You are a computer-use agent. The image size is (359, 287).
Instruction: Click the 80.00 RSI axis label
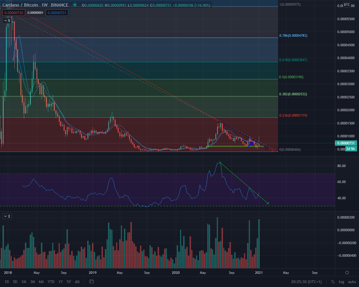click(342, 166)
